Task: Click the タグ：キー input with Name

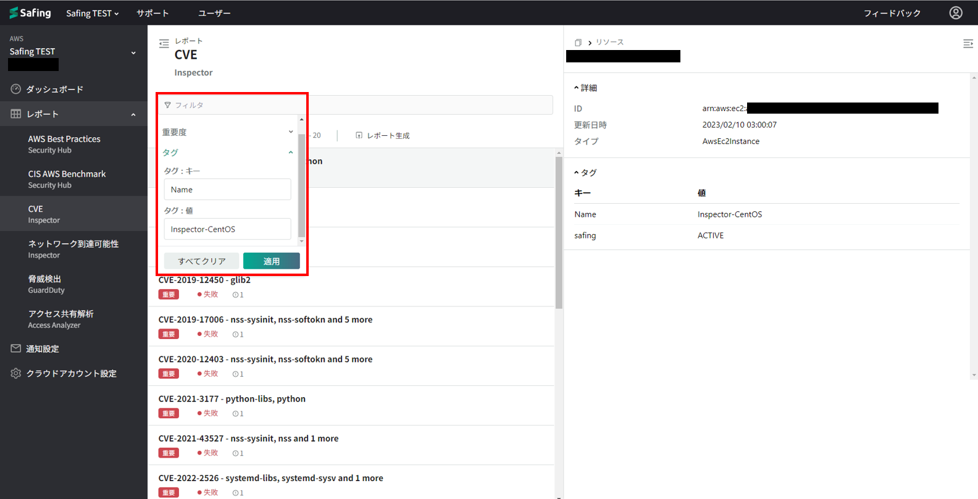Action: tap(227, 190)
